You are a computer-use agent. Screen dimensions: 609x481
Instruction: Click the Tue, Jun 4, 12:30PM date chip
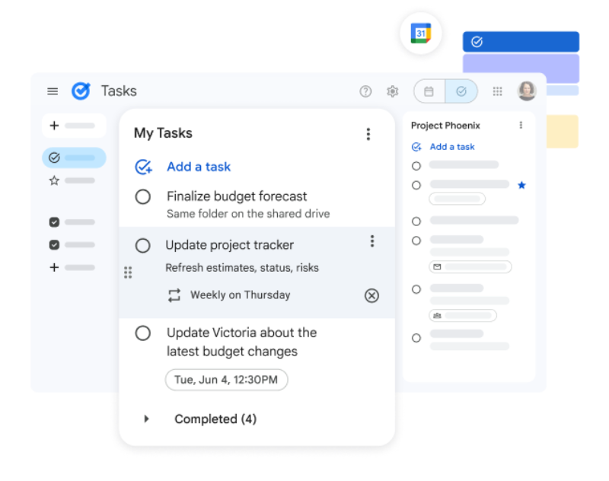click(226, 380)
